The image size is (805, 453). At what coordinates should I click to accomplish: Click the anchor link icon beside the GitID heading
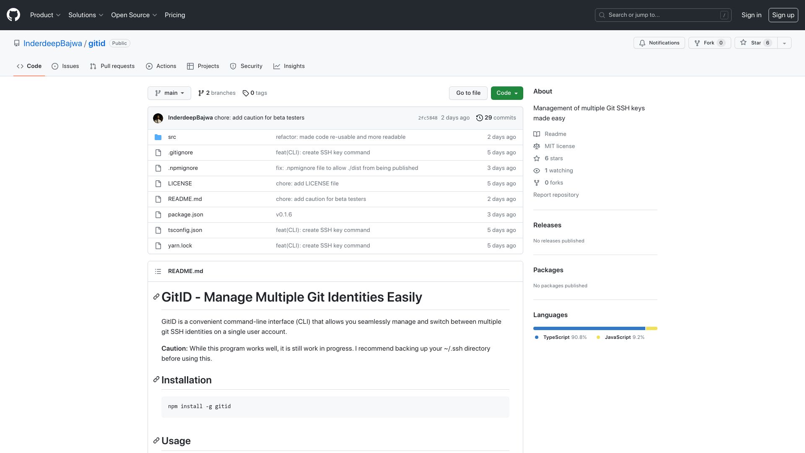pos(156,297)
